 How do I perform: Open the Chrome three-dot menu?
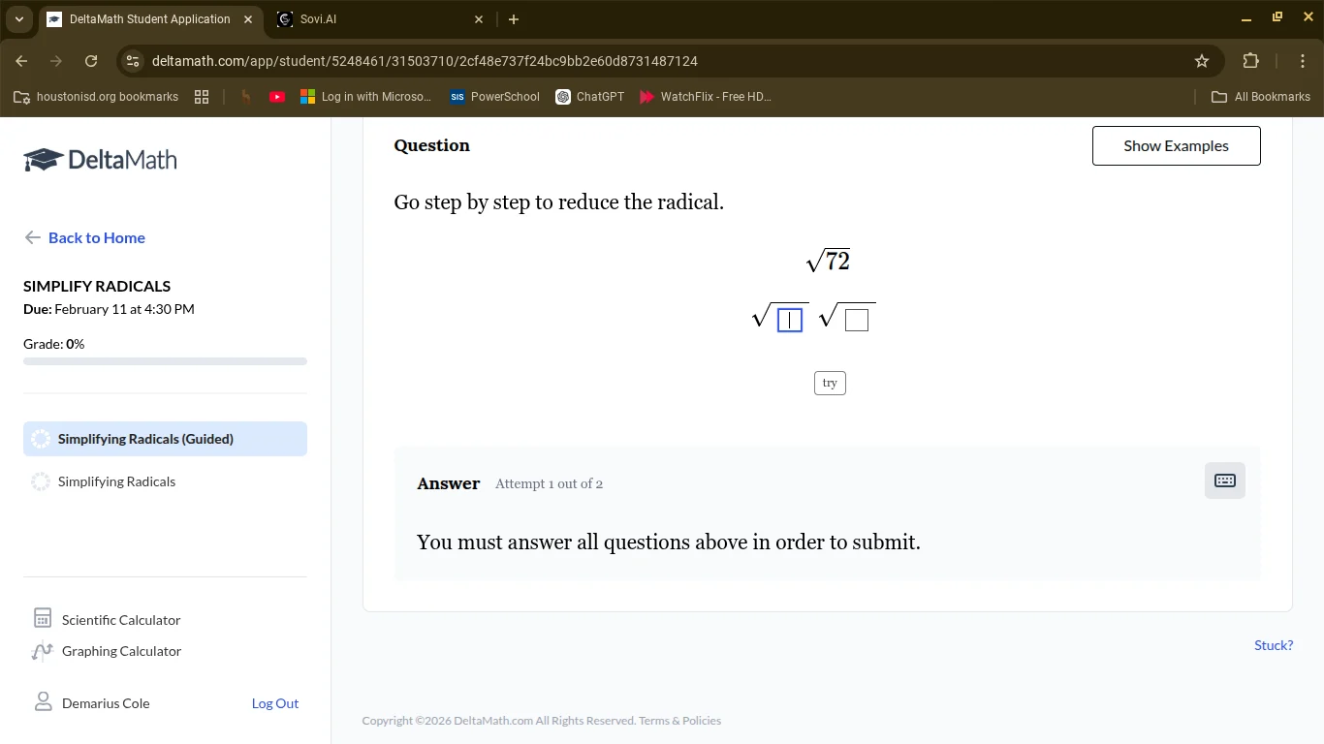1303,61
